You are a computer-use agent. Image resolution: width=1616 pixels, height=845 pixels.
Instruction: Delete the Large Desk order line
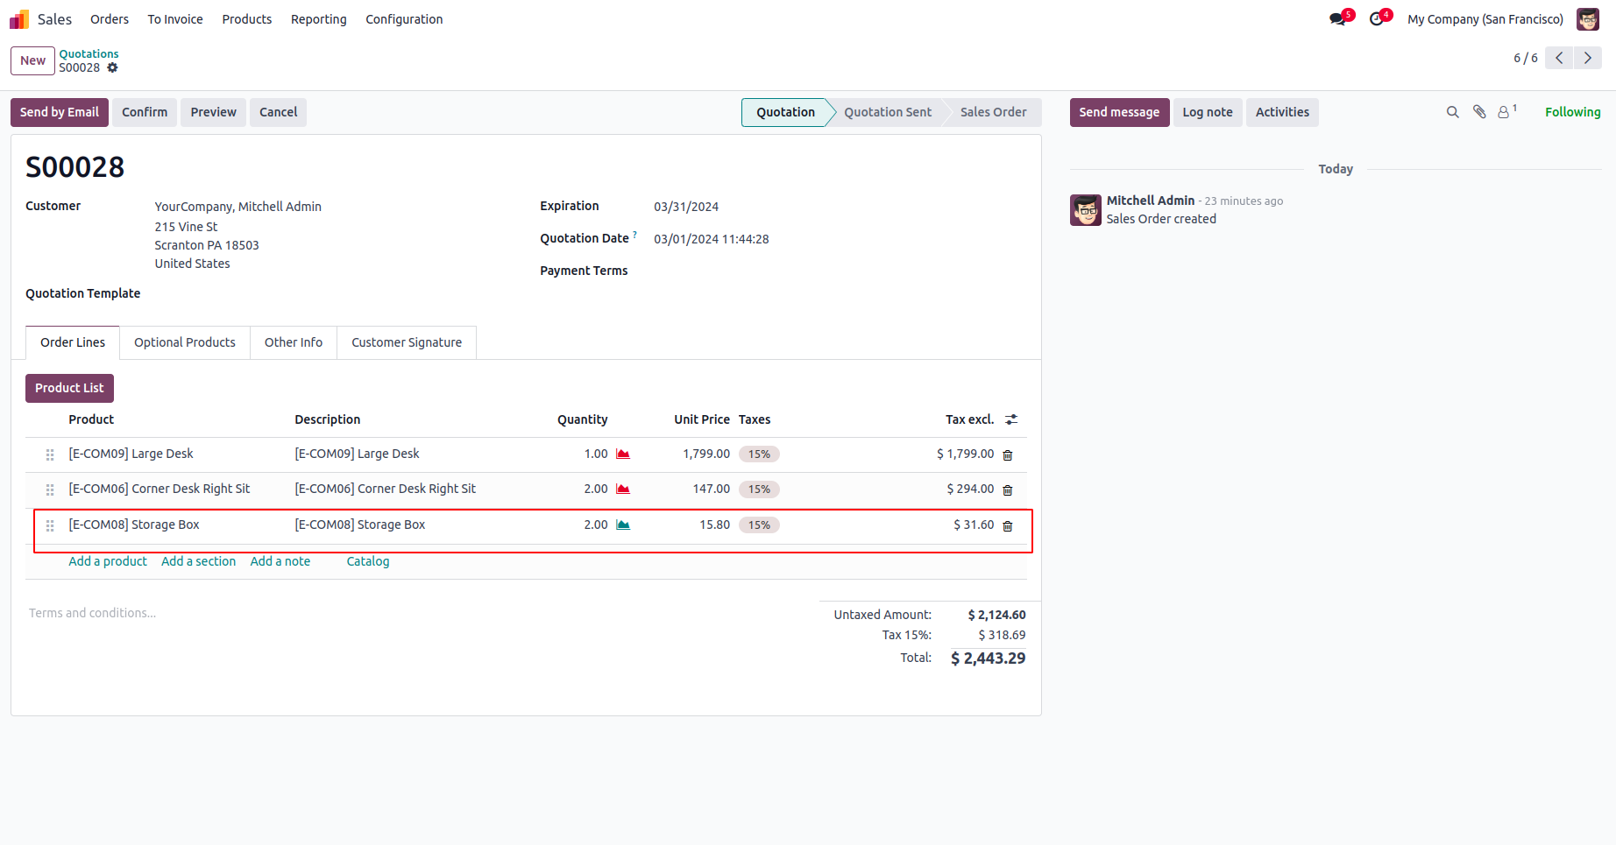1008,455
